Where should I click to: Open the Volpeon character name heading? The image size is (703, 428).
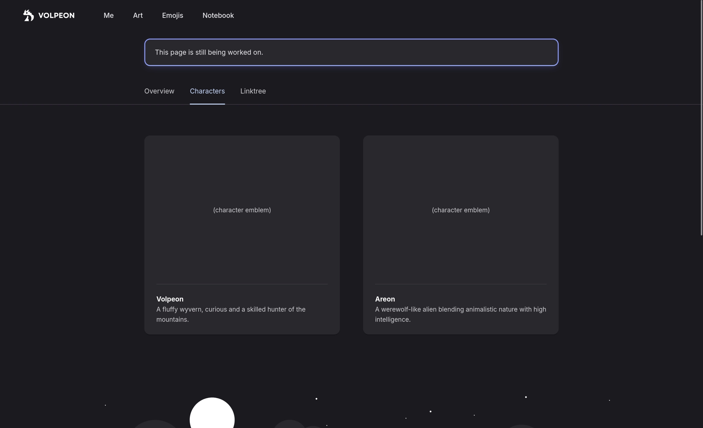[x=170, y=299]
